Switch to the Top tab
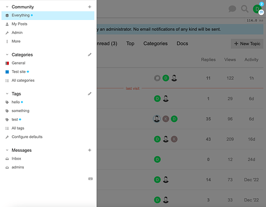Image resolution: width=266 pixels, height=207 pixels. click(130, 44)
